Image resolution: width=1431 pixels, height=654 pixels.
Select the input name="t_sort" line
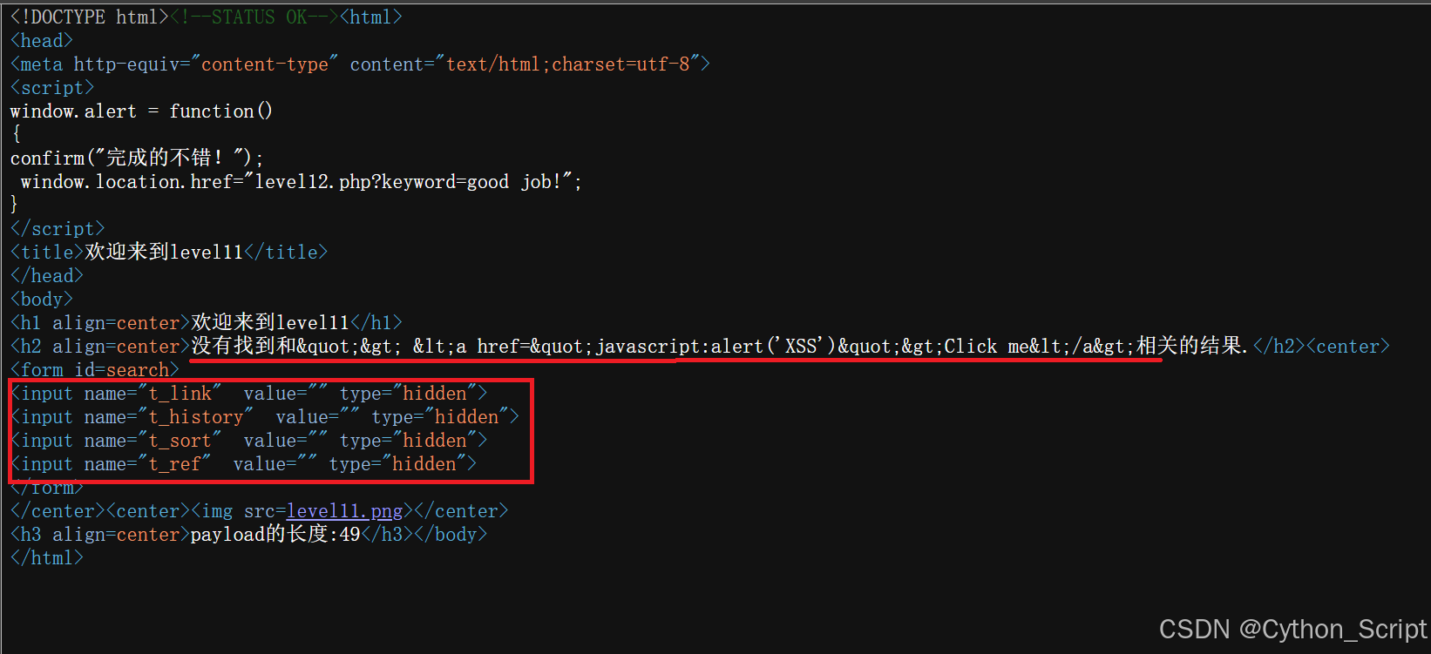coord(248,441)
